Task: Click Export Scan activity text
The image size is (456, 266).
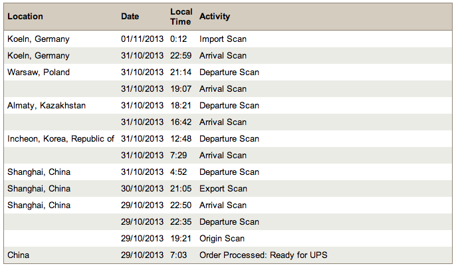Action: click(223, 189)
